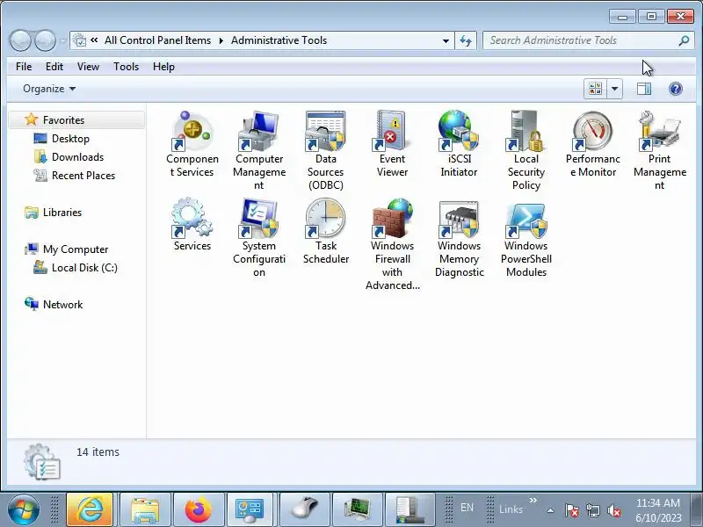The width and height of the screenshot is (703, 527).
Task: Open mouse settings taskbar icon
Action: [x=305, y=509]
